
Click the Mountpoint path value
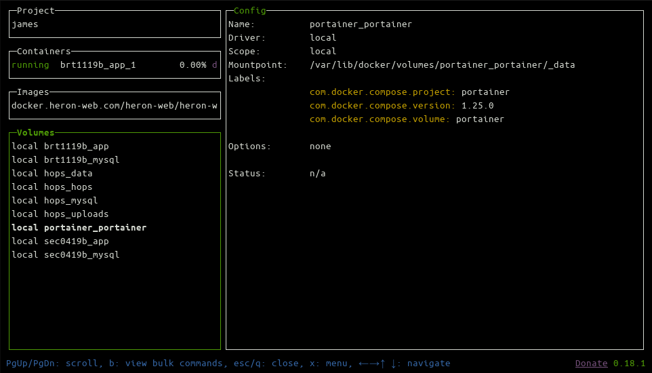click(443, 65)
